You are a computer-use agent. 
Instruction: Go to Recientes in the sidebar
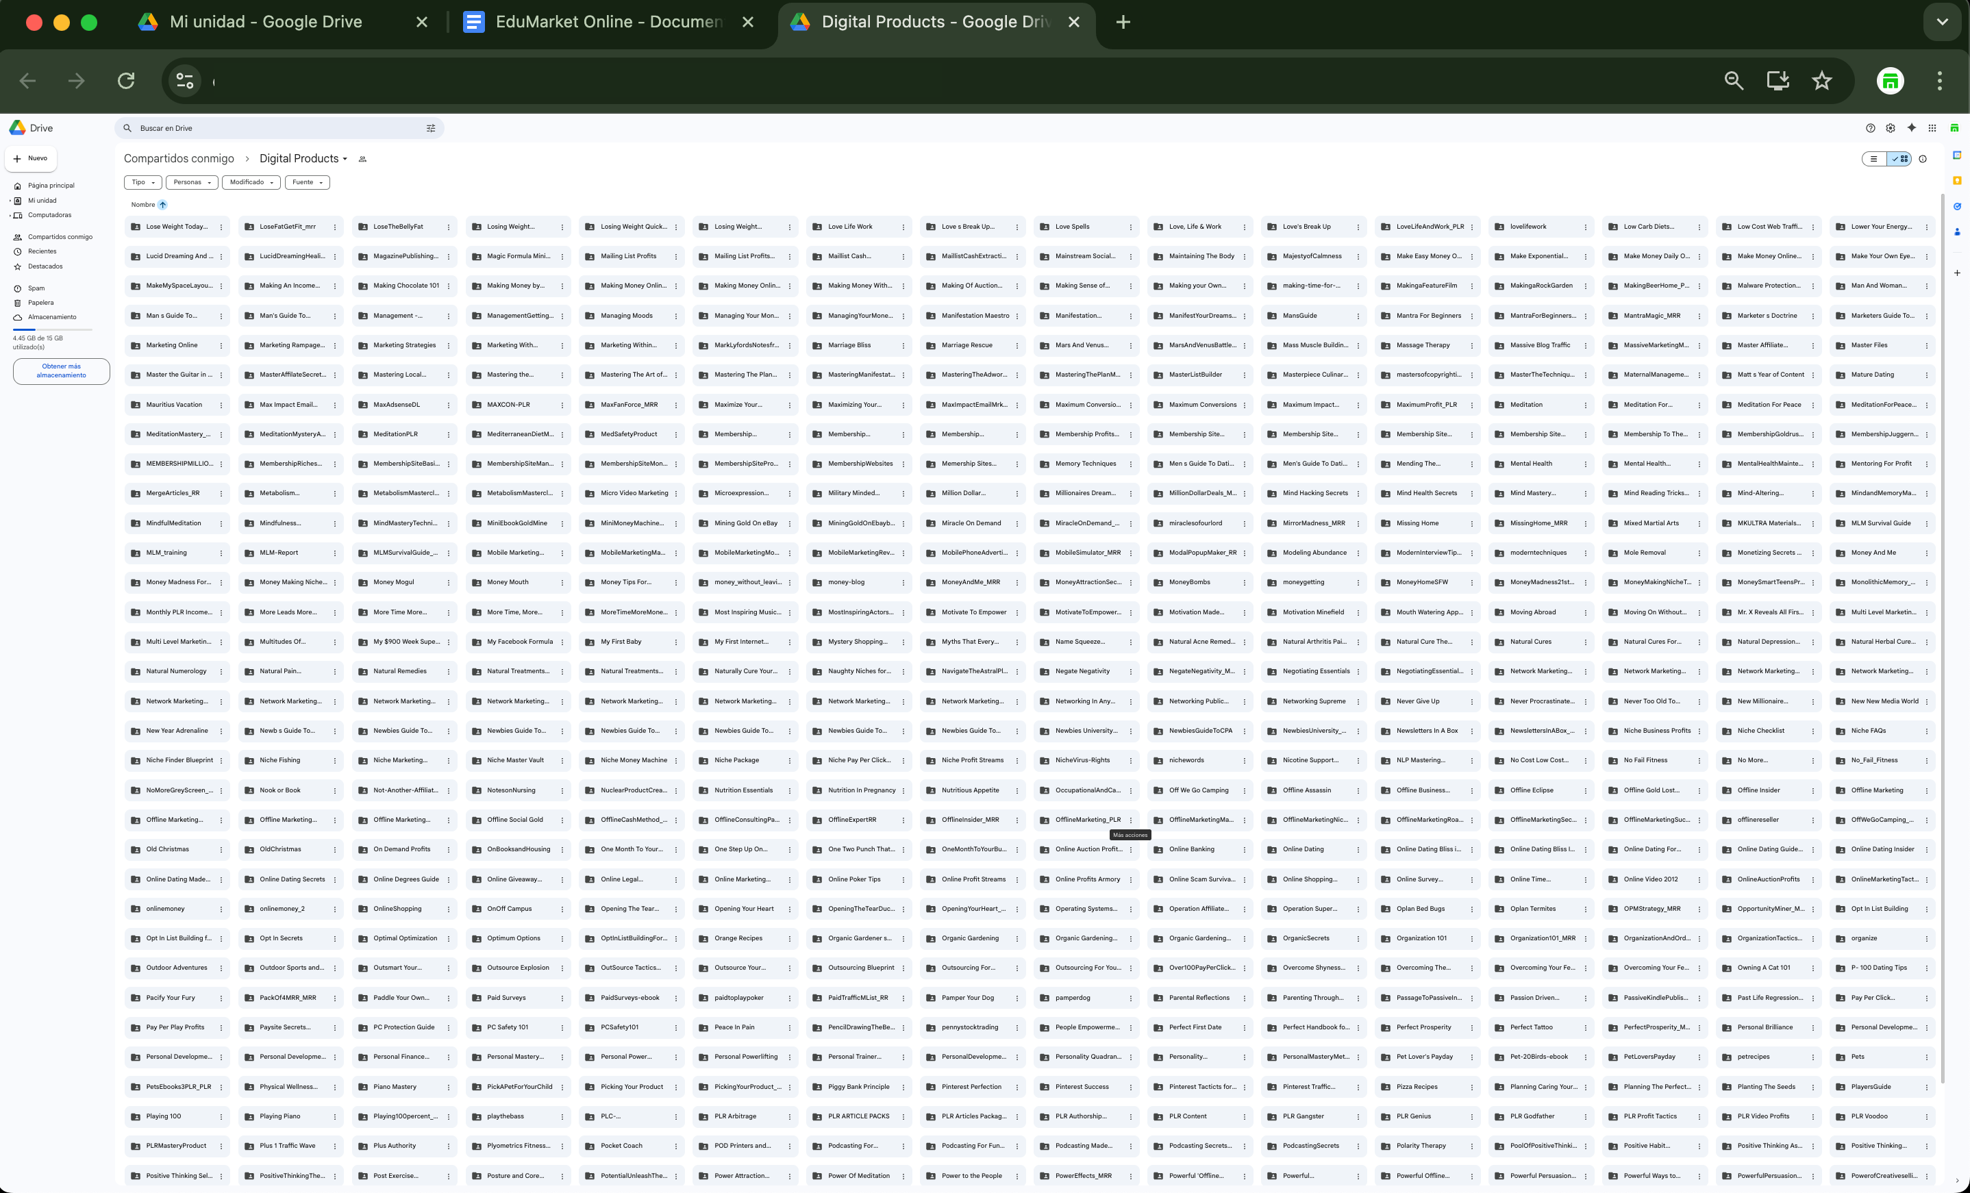coord(42,251)
